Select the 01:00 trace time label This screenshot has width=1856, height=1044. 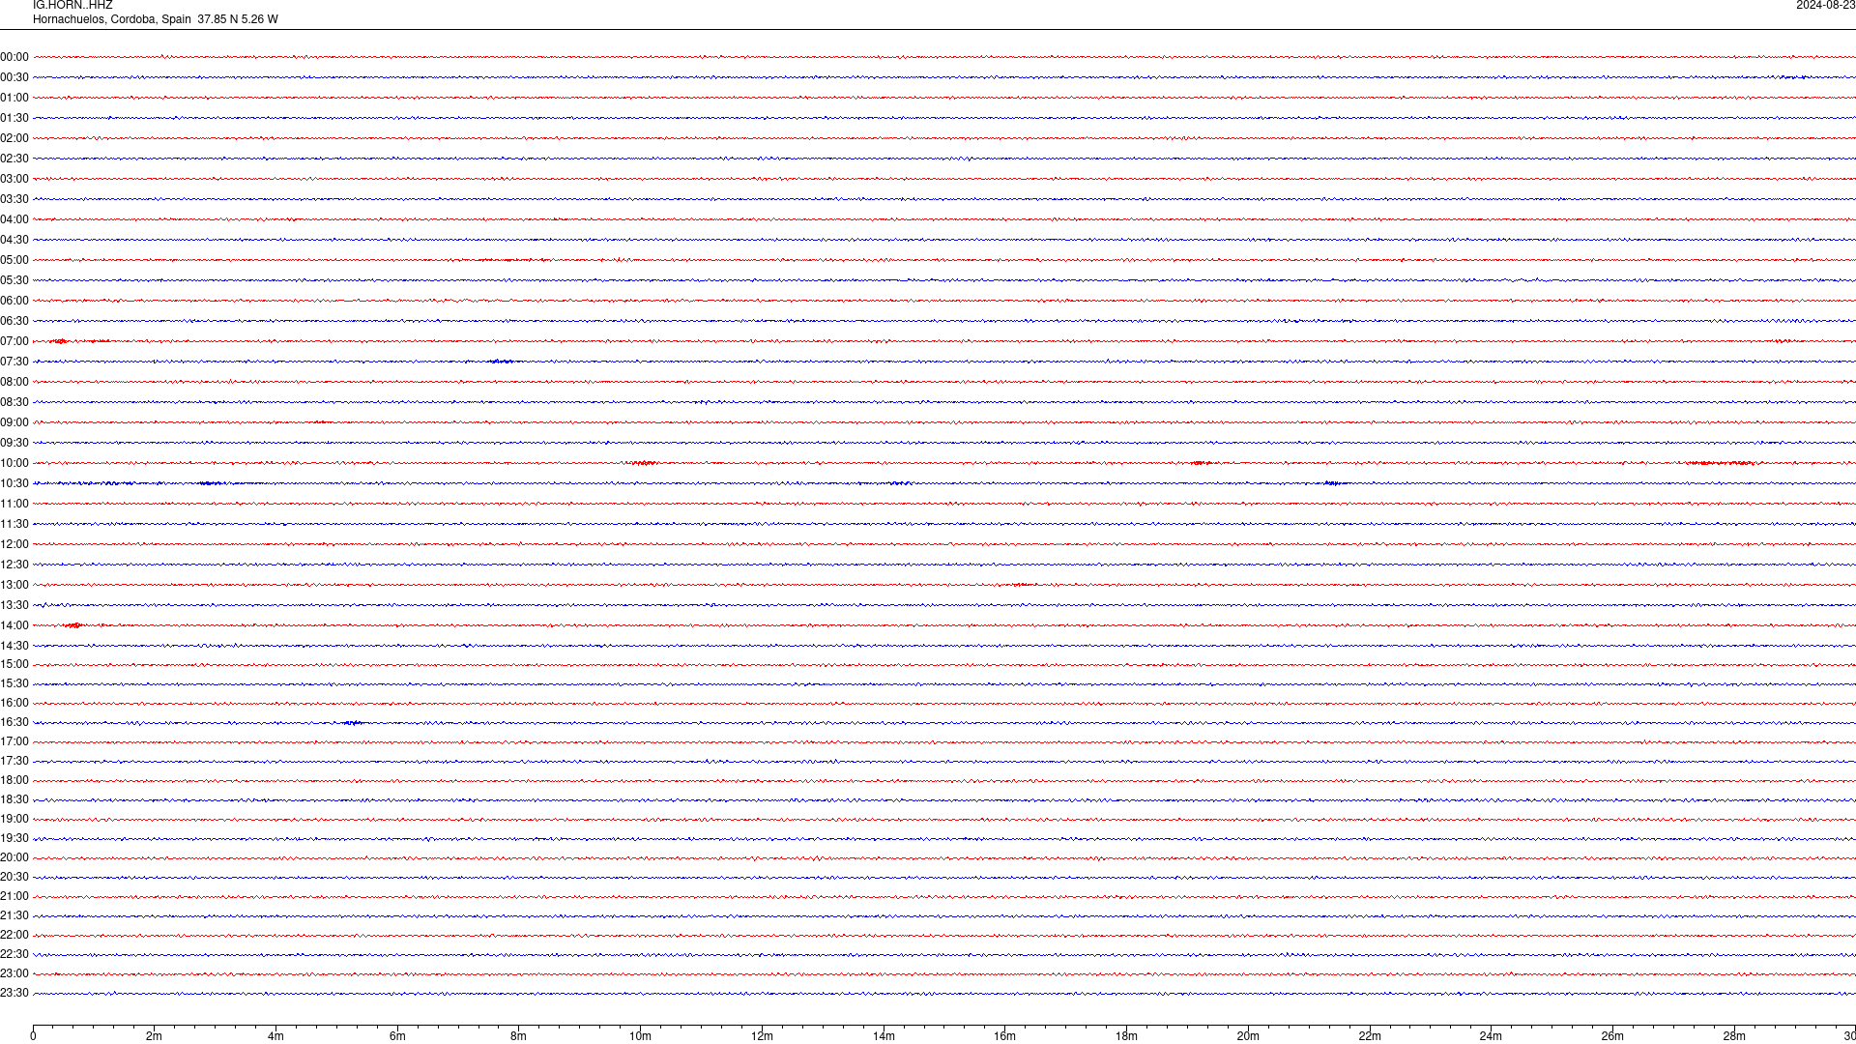pos(14,98)
